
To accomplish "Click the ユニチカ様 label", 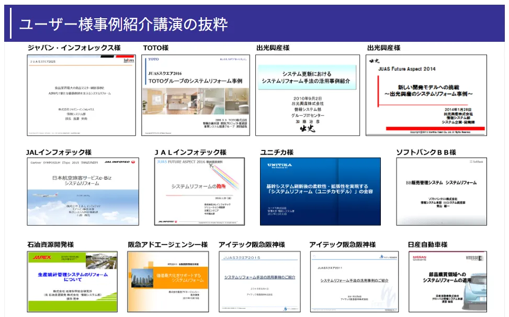I will pos(277,152).
